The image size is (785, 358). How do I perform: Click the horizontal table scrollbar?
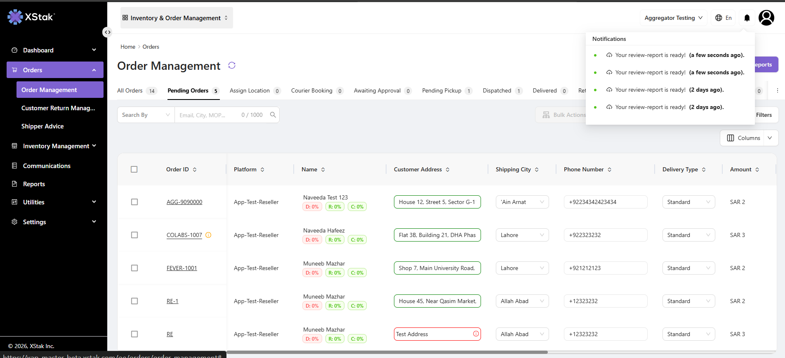387,352
